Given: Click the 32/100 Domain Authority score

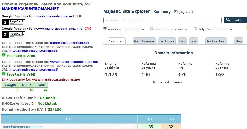Looking at the screenshot, I should pyautogui.click(x=55, y=110).
